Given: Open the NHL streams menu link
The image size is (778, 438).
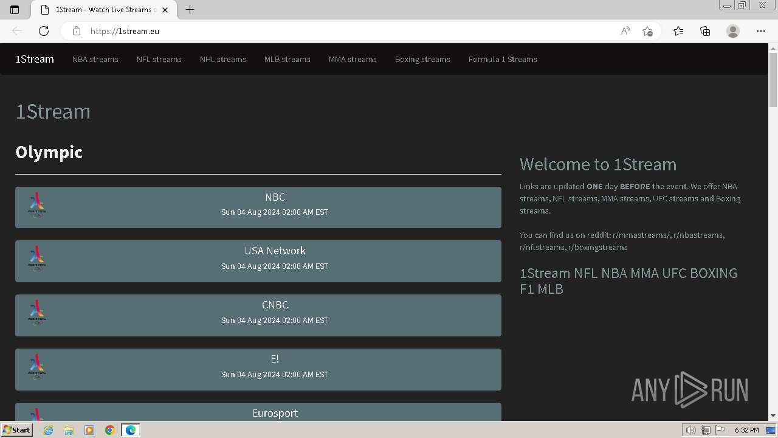Looking at the screenshot, I should coord(223,59).
